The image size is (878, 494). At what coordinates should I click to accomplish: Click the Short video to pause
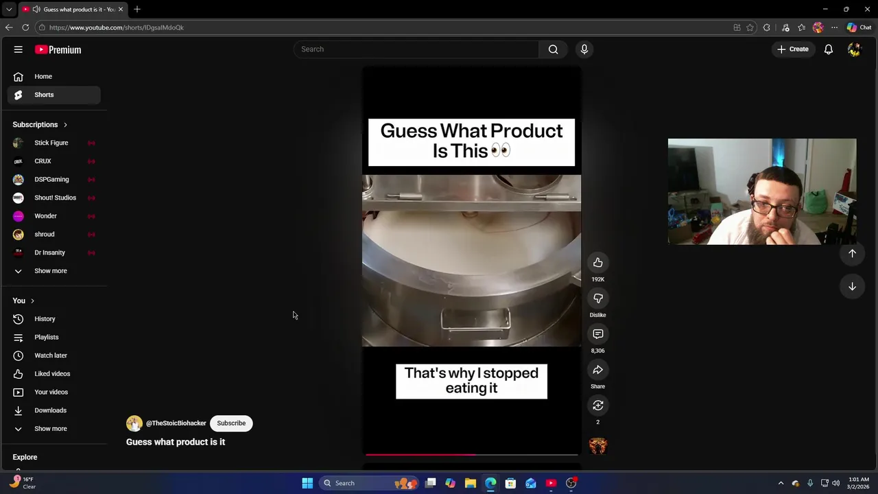pyautogui.click(x=471, y=261)
